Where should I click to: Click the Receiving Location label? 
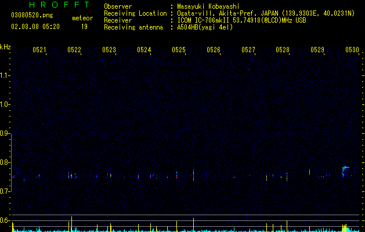[135, 13]
